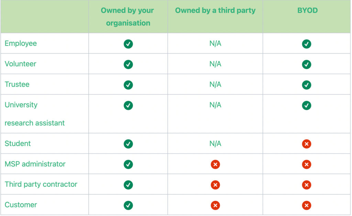Click the BYOD column header
The height and width of the screenshot is (216, 352).
point(307,10)
